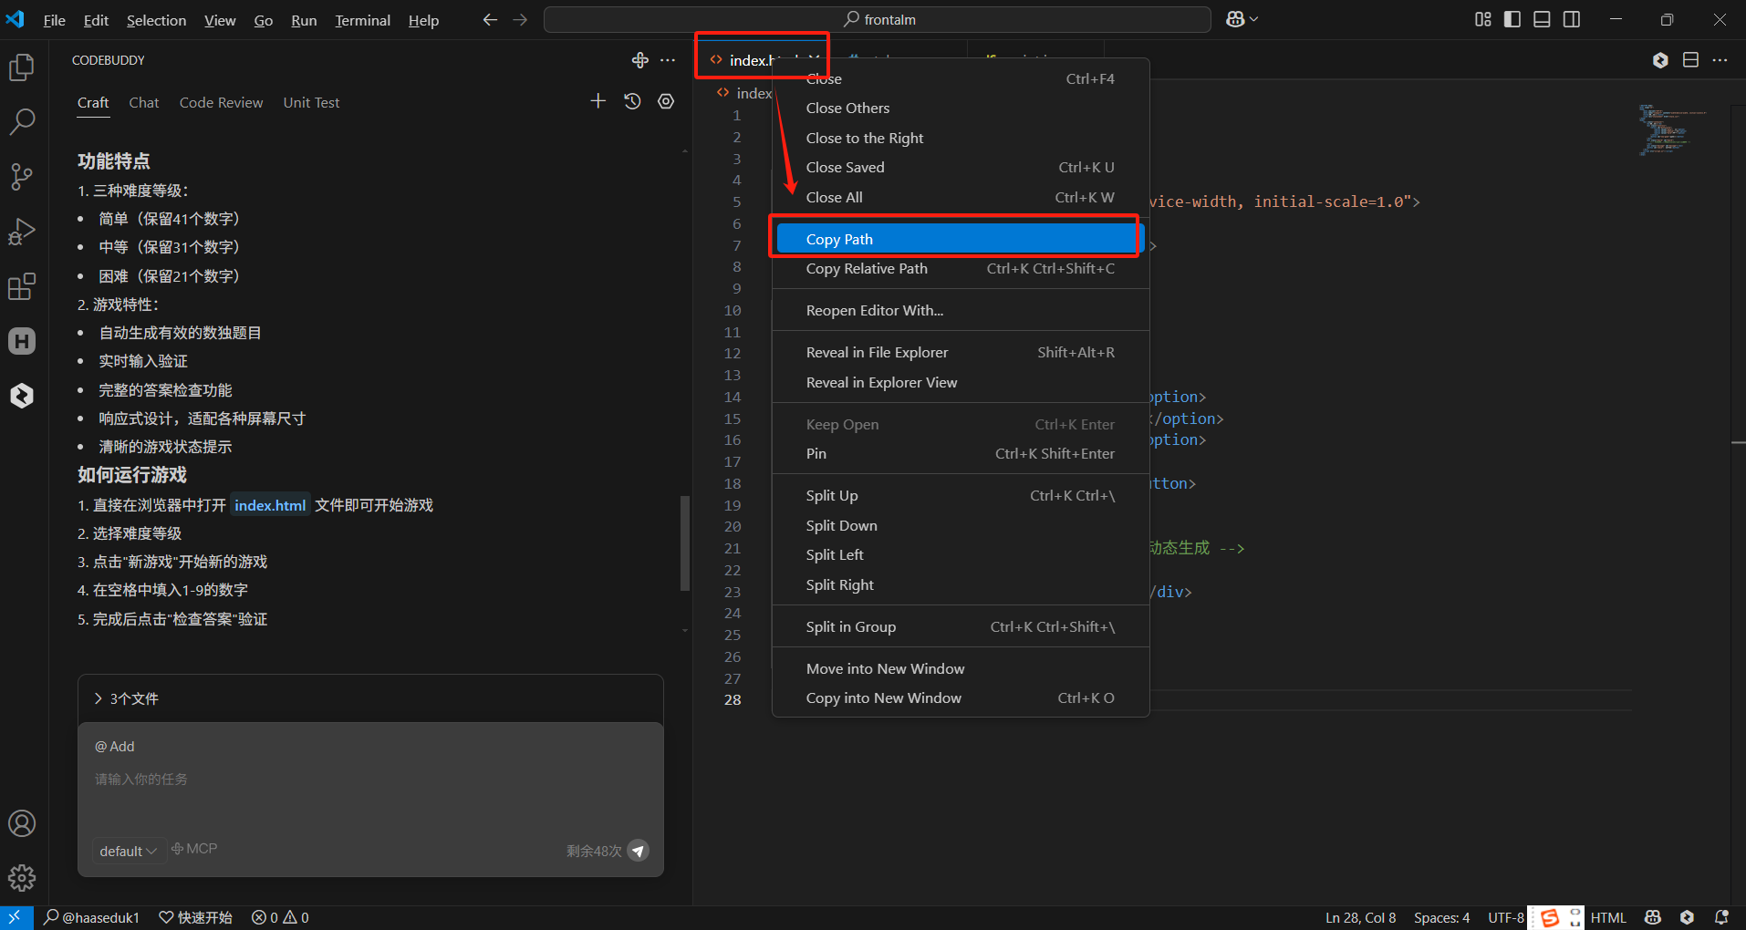
Task: Toggle the bottom panel
Action: [1542, 19]
